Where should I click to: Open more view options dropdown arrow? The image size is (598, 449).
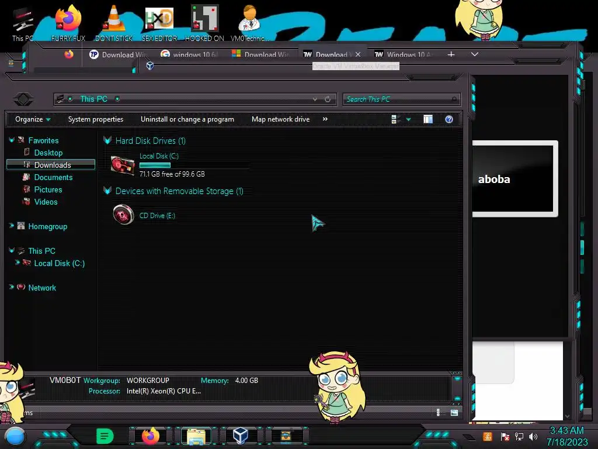point(408,119)
